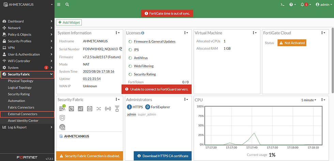Copy serial number using copy icon
Viewport: 334px width, 161px height.
click(x=121, y=49)
